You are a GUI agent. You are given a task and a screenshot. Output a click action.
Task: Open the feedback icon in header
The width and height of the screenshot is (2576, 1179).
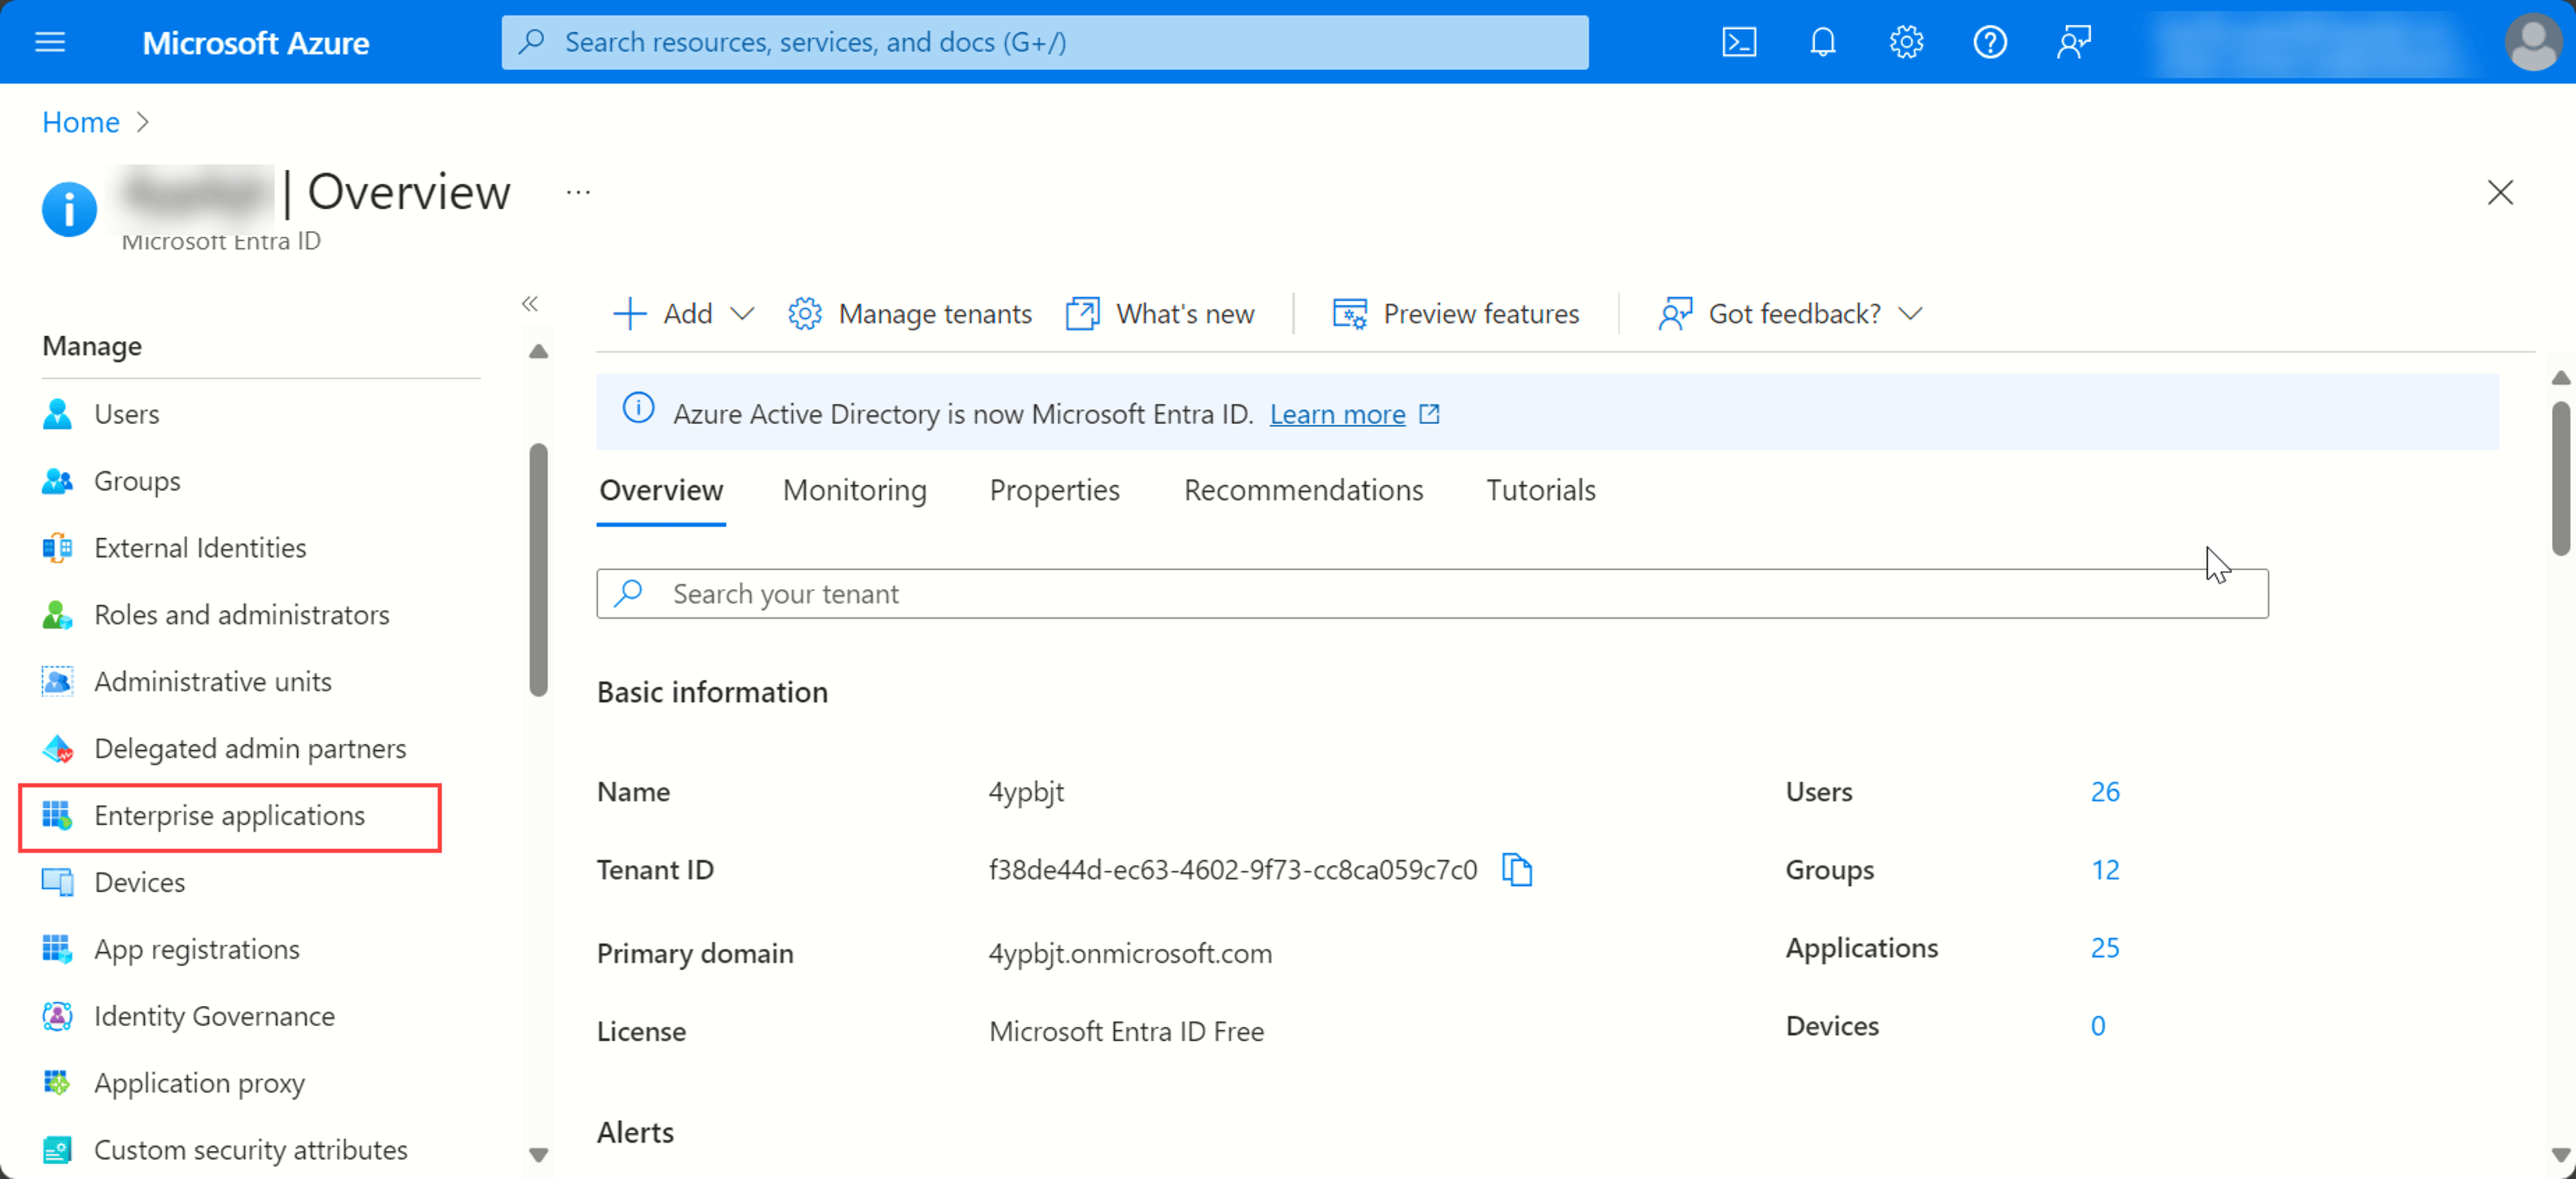point(2074,42)
